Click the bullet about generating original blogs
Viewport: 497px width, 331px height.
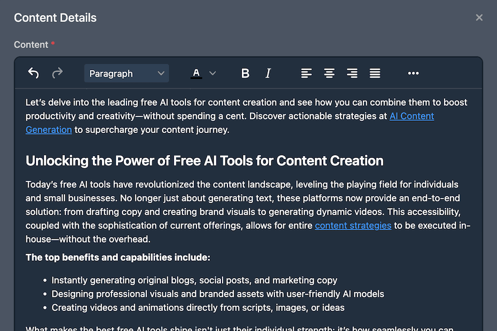pos(194,280)
